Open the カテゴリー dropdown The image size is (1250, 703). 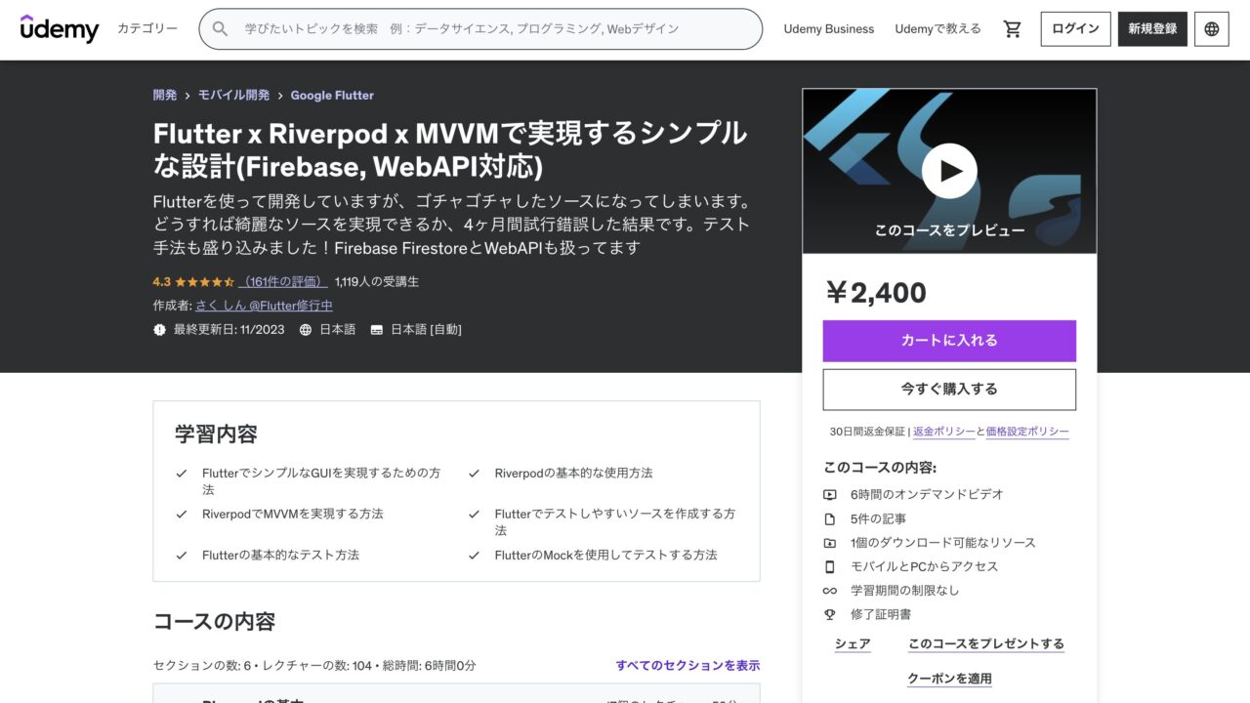coord(146,29)
